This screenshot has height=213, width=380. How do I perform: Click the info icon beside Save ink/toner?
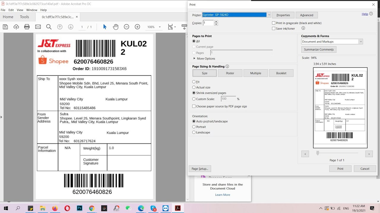click(303, 28)
